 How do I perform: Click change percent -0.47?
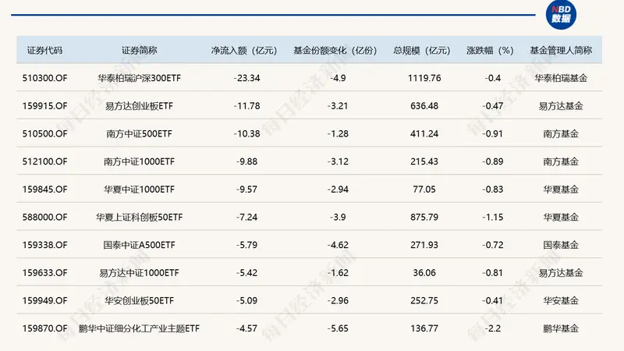tap(493, 106)
